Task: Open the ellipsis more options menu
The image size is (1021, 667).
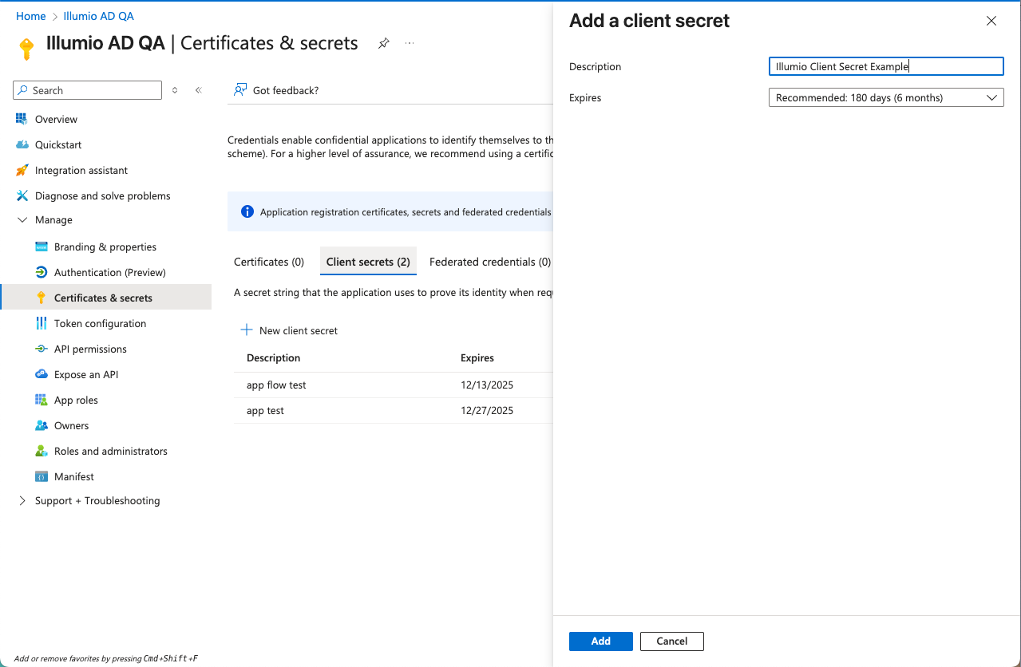Action: [410, 43]
